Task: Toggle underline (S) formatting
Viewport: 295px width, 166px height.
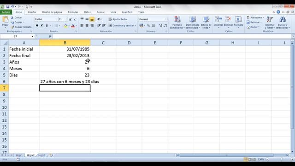Action: tap(47, 25)
